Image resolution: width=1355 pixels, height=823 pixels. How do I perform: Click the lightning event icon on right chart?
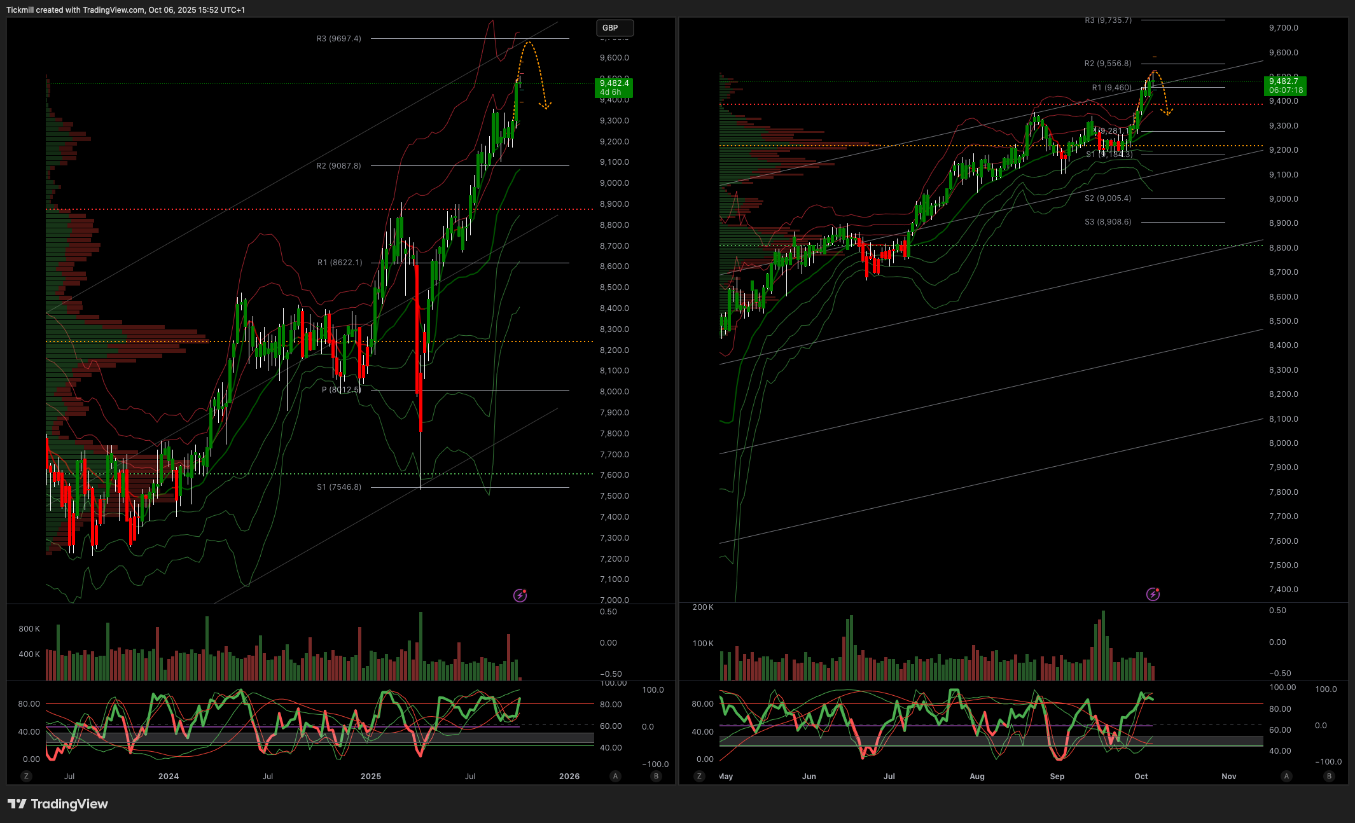pyautogui.click(x=1153, y=594)
